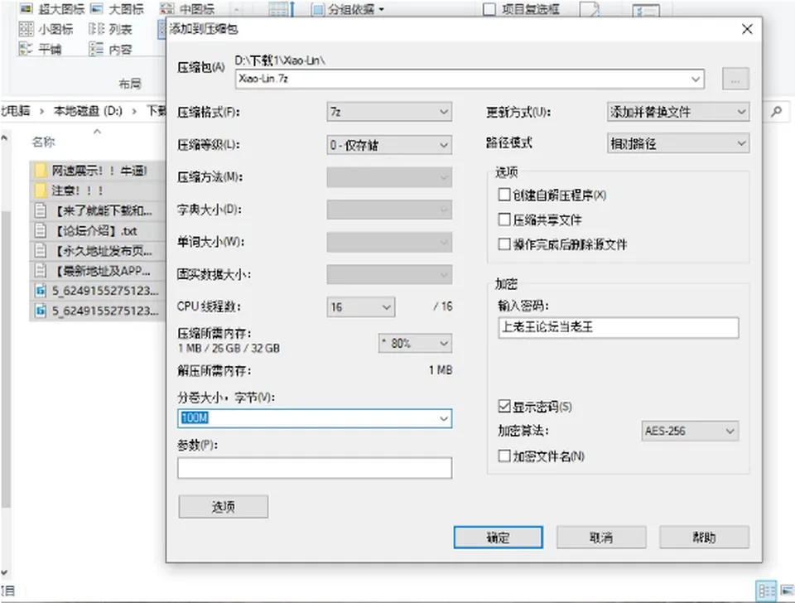The image size is (795, 603).
Task: Enable 创建自解压程序 checkbox
Action: tap(504, 195)
